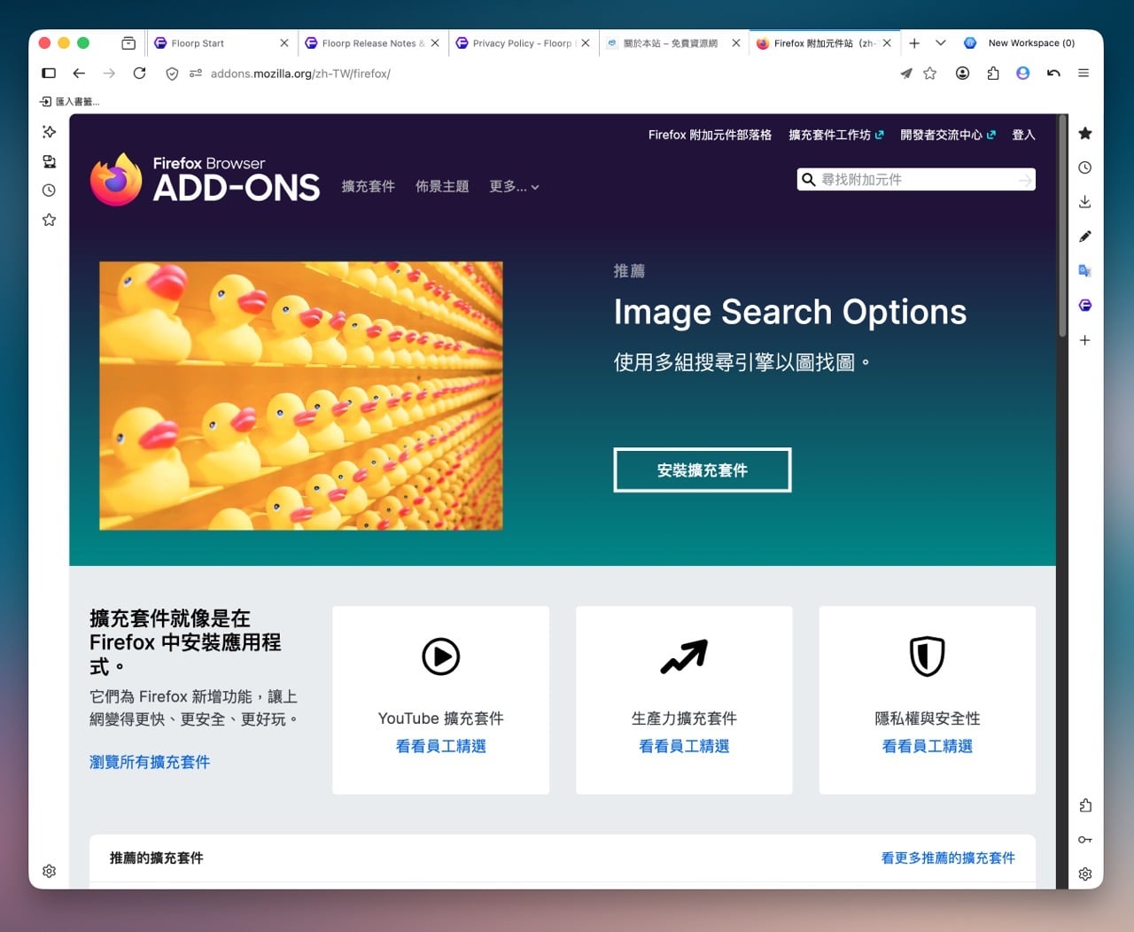Open the New Workspace (0) selector
This screenshot has height=932, width=1134.
tap(1019, 43)
